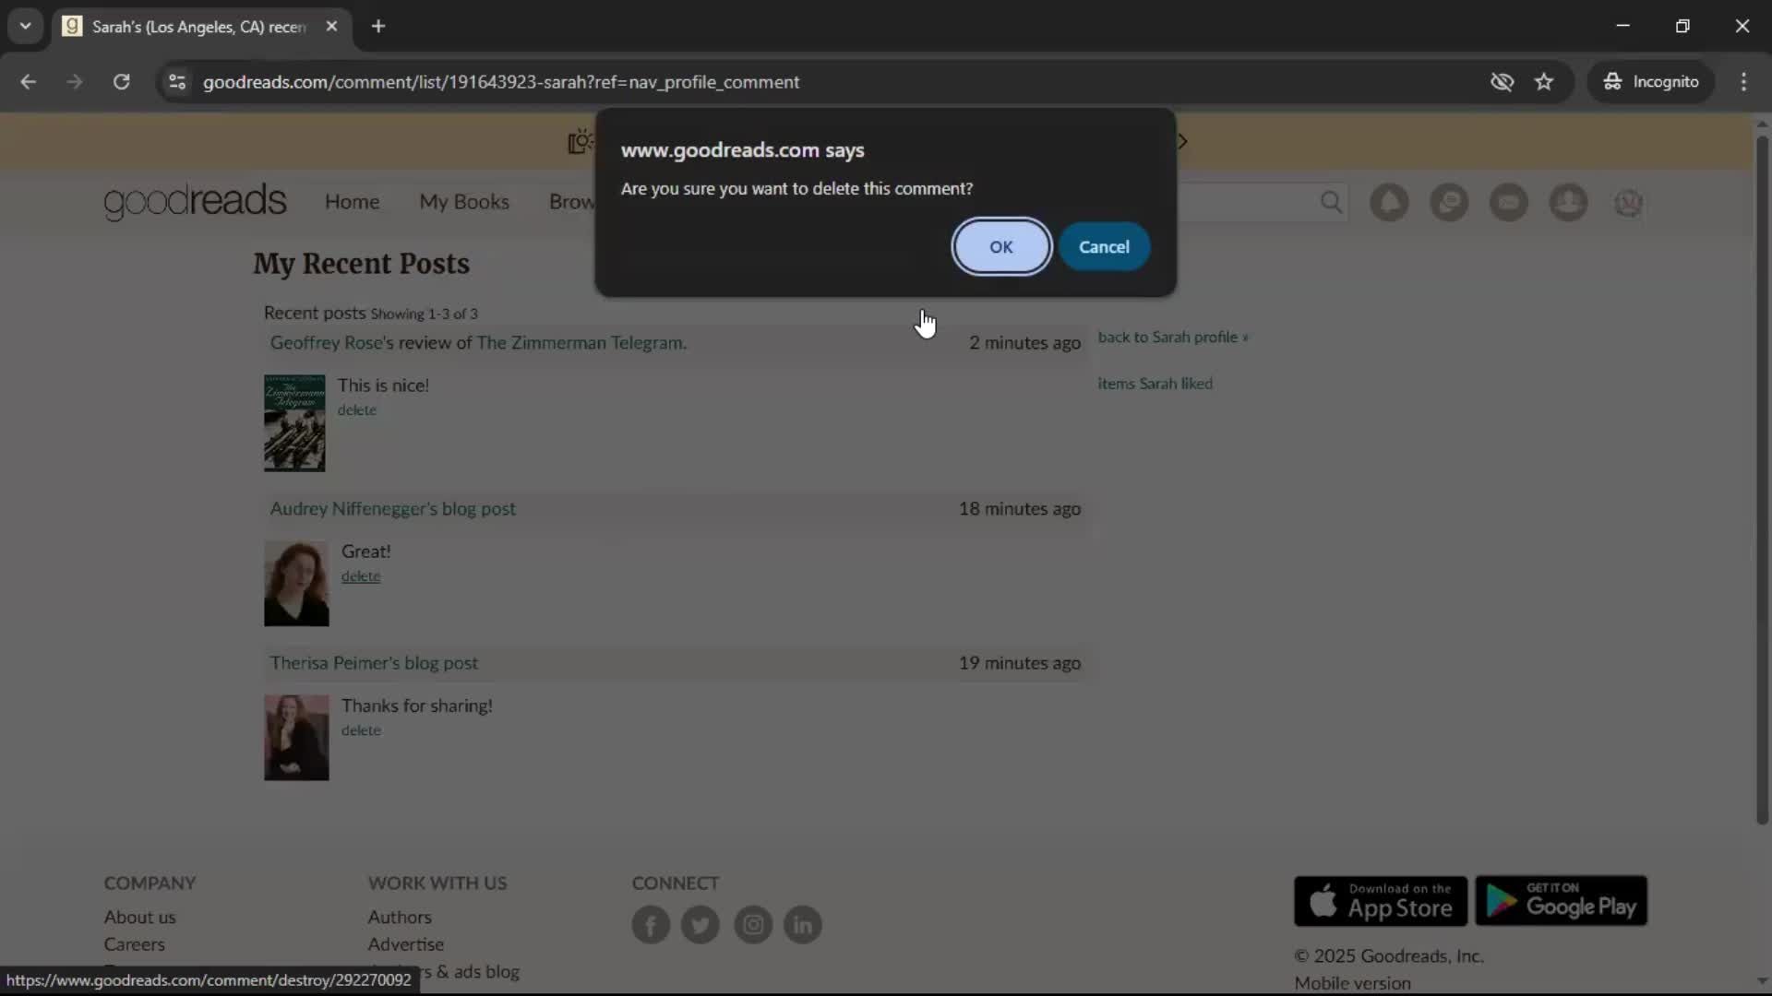The width and height of the screenshot is (1772, 996).
Task: Delete the 'Thanks for sharing!' comment
Action: pyautogui.click(x=361, y=730)
